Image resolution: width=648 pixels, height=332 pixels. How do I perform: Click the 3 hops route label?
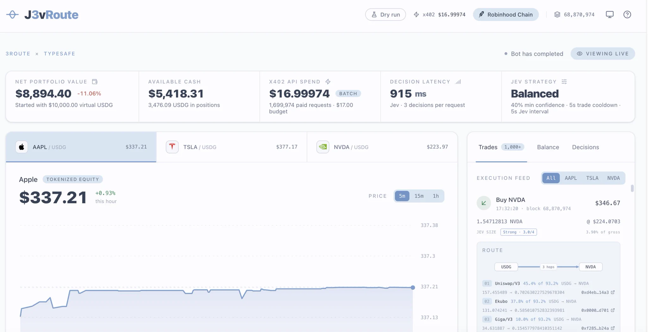[548, 267]
